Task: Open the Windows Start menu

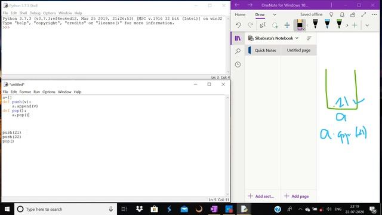Action: click(x=7, y=209)
